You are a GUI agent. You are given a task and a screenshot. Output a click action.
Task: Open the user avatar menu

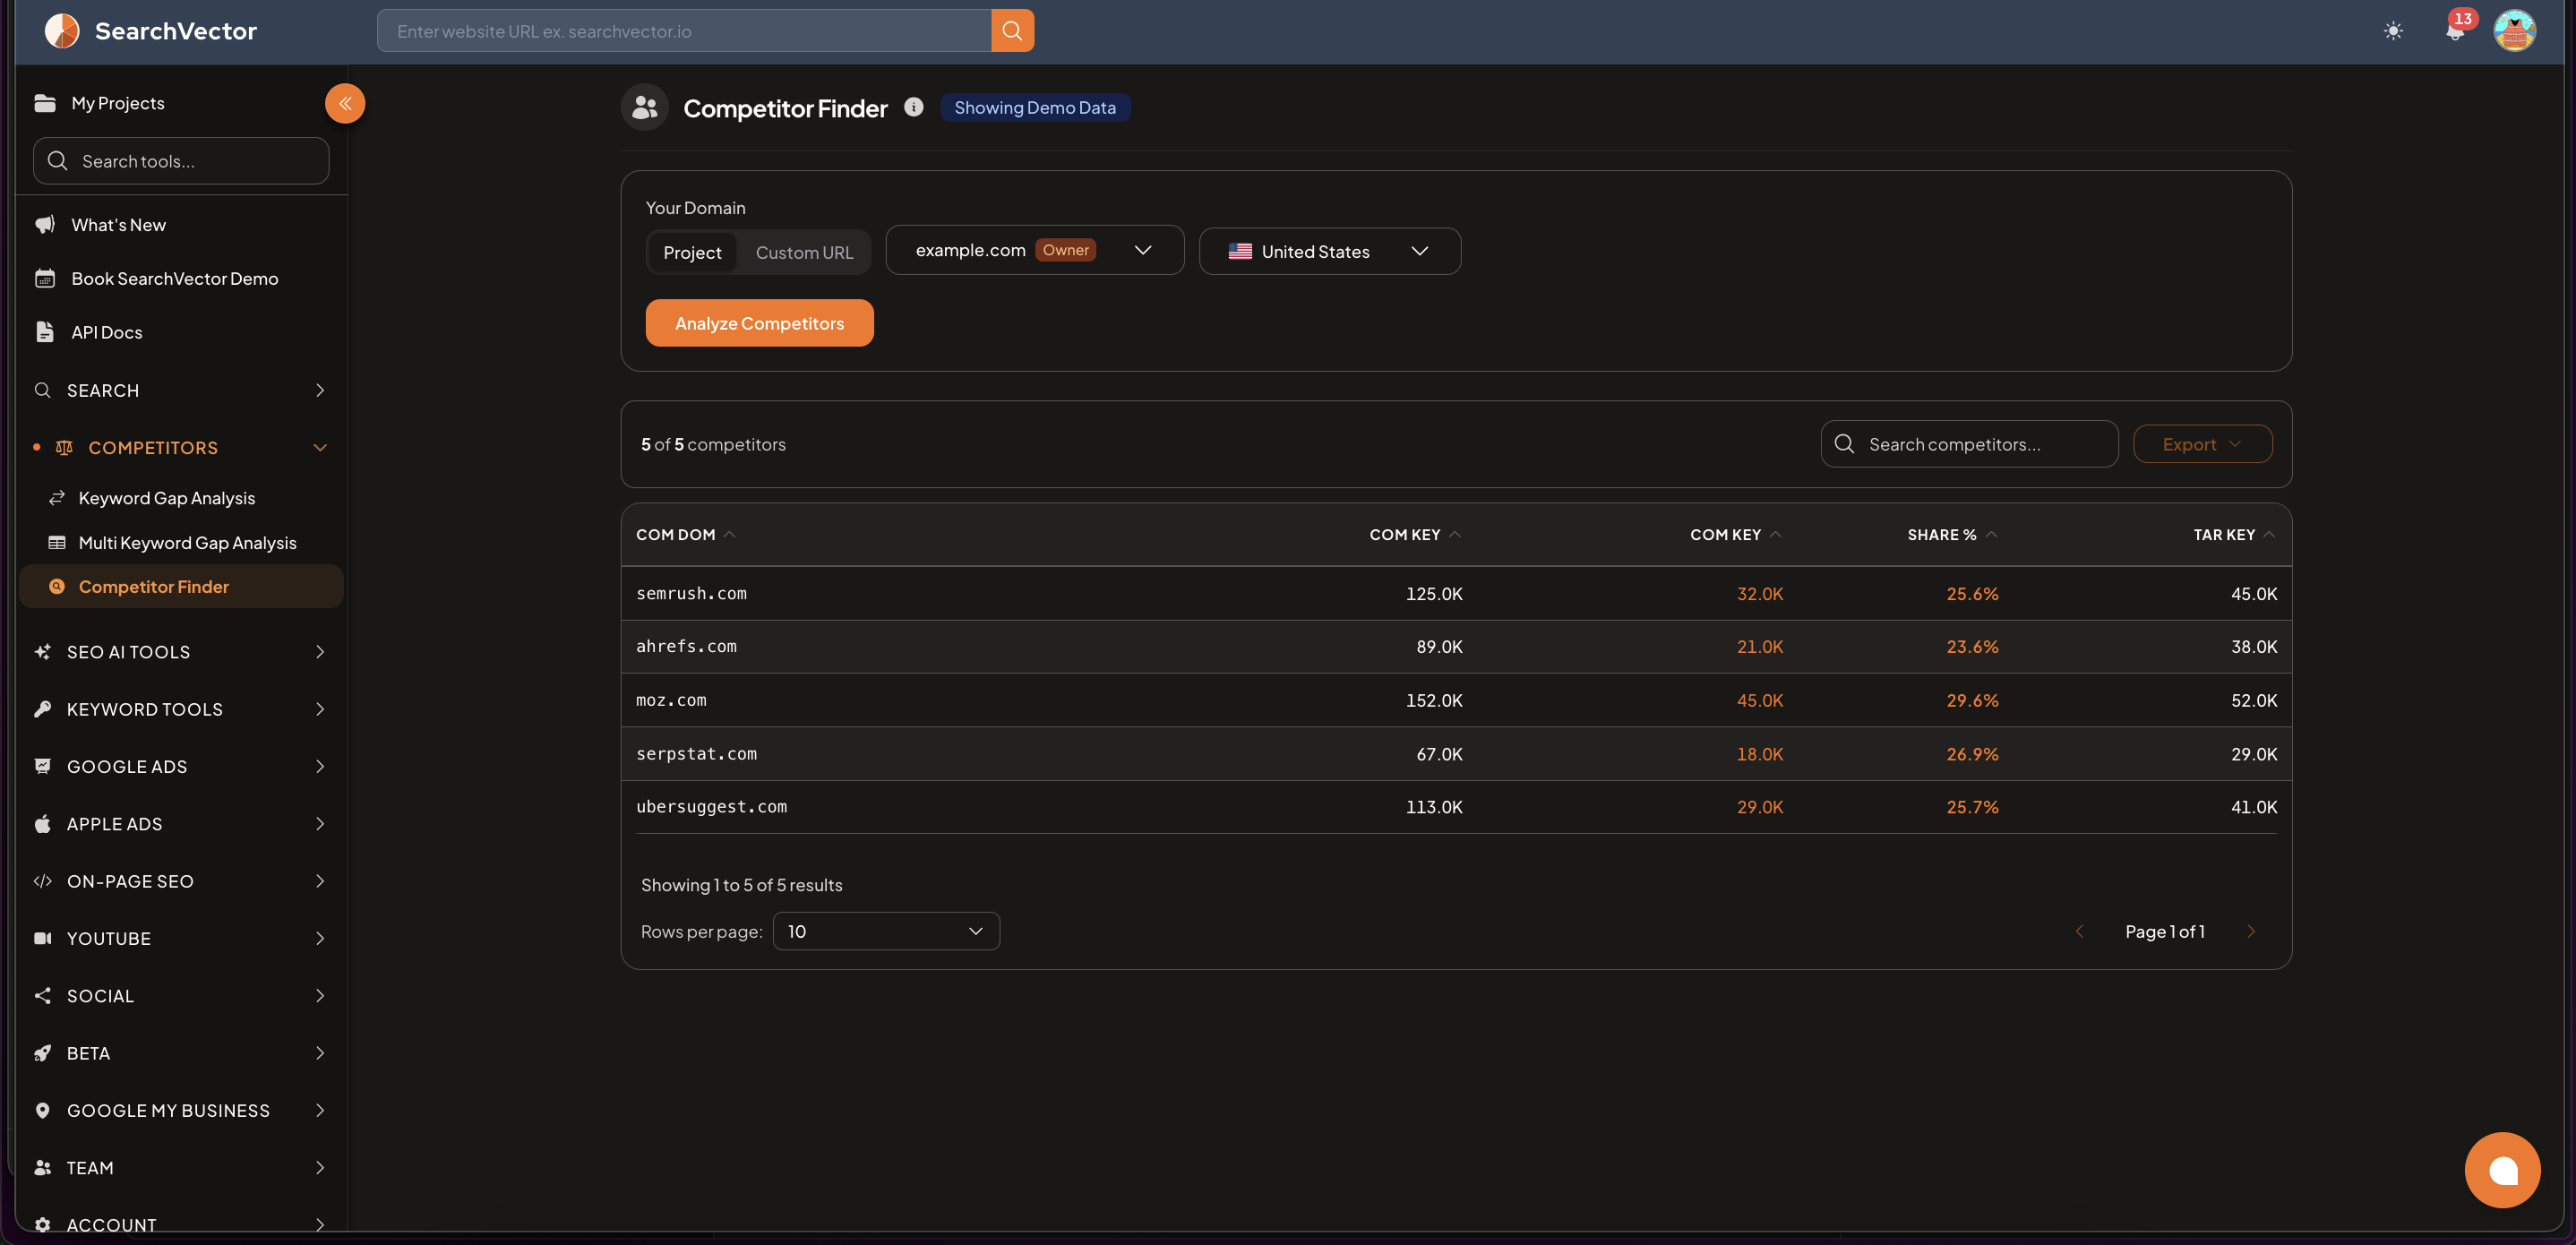[2514, 31]
